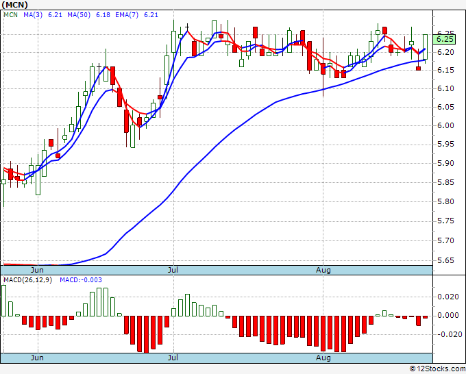The image size is (466, 374).
Task: Click the 5.75 price axis label
Action: point(446,221)
